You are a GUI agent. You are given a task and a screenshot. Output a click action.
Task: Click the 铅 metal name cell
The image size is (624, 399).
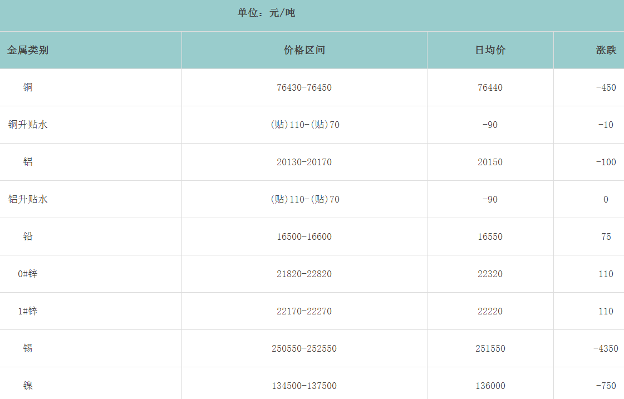point(28,237)
